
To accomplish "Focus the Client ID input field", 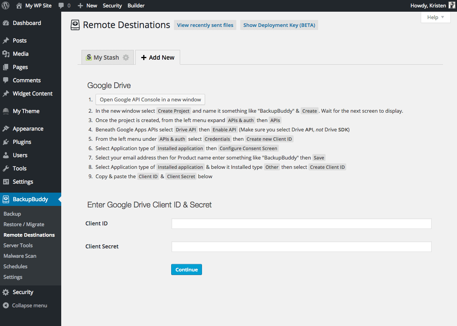I will click(301, 223).
